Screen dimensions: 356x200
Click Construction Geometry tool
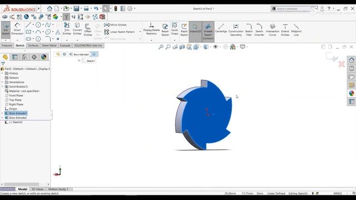click(x=236, y=29)
